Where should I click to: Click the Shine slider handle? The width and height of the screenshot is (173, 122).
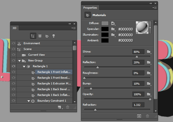137,57
